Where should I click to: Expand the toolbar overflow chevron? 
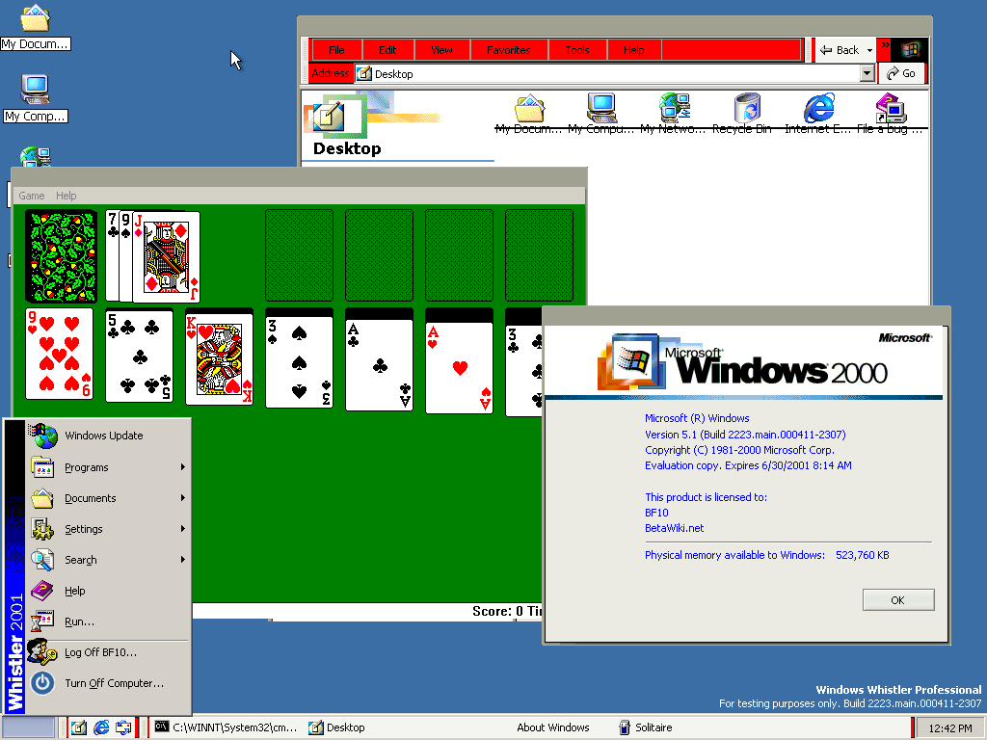click(x=885, y=45)
